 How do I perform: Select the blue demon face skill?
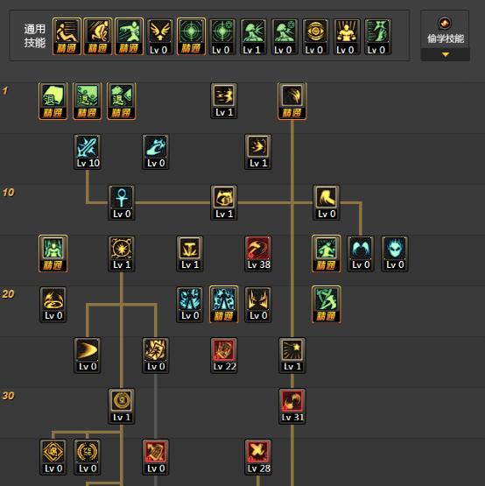click(395, 254)
